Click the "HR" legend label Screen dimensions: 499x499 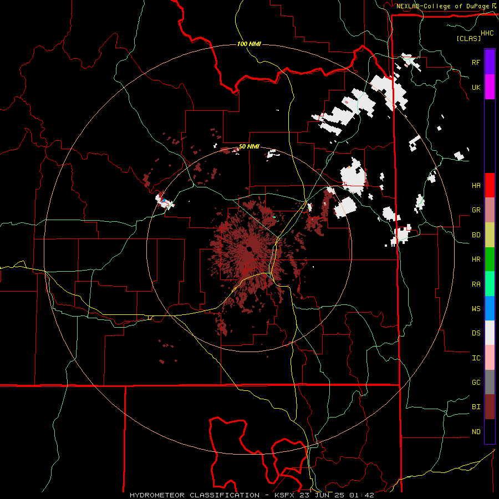[x=476, y=259]
